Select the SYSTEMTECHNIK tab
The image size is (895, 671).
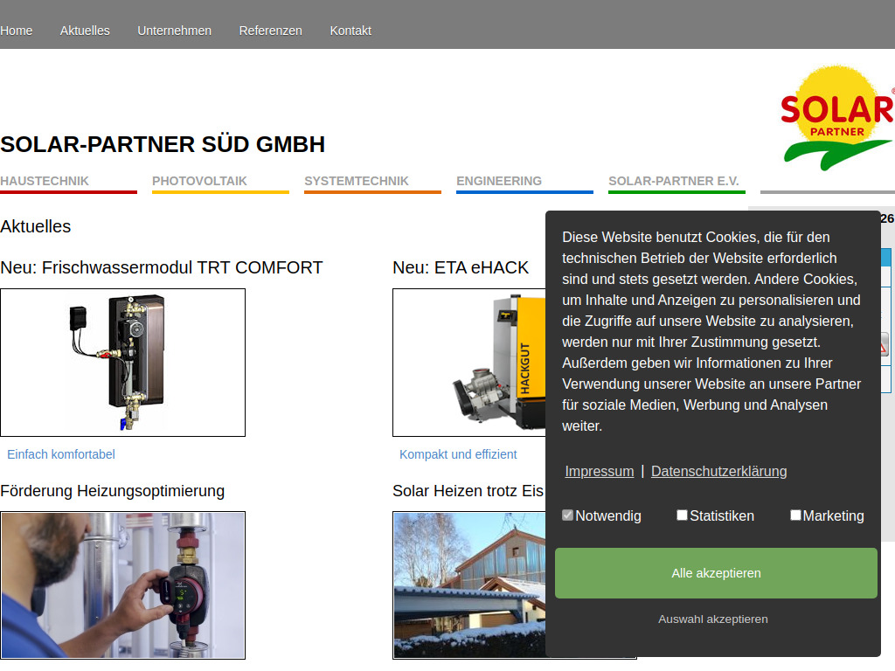356,181
